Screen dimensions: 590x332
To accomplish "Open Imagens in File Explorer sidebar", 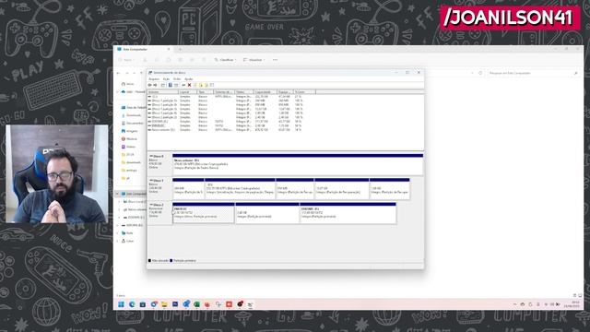I will (x=130, y=131).
